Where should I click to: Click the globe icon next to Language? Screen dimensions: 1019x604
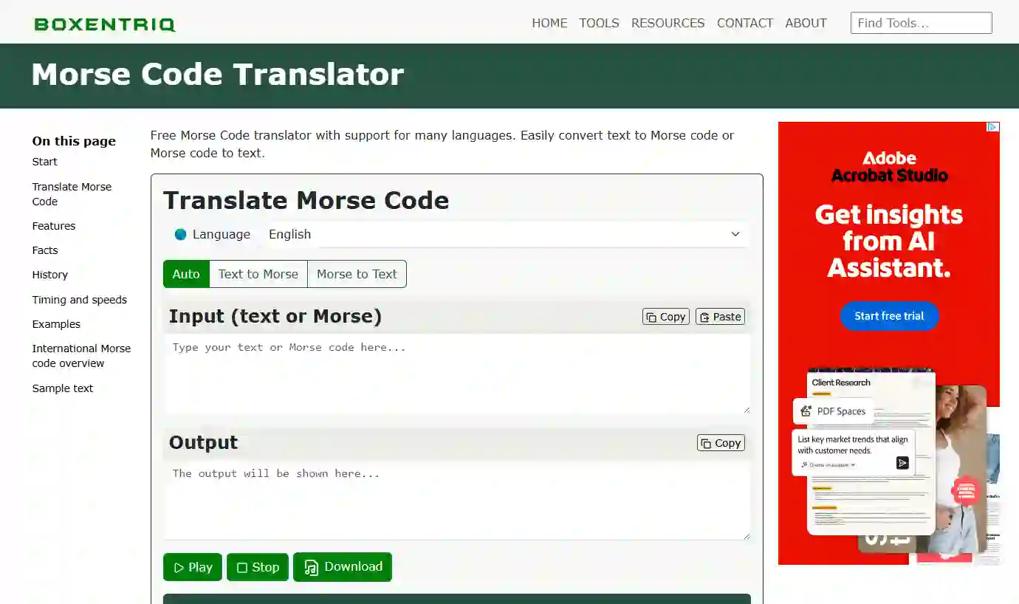(179, 234)
